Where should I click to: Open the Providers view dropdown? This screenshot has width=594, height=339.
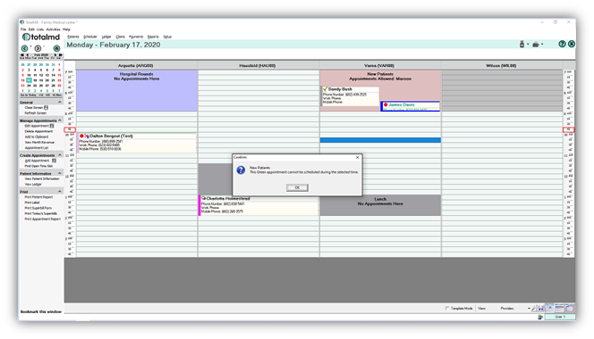[515, 309]
